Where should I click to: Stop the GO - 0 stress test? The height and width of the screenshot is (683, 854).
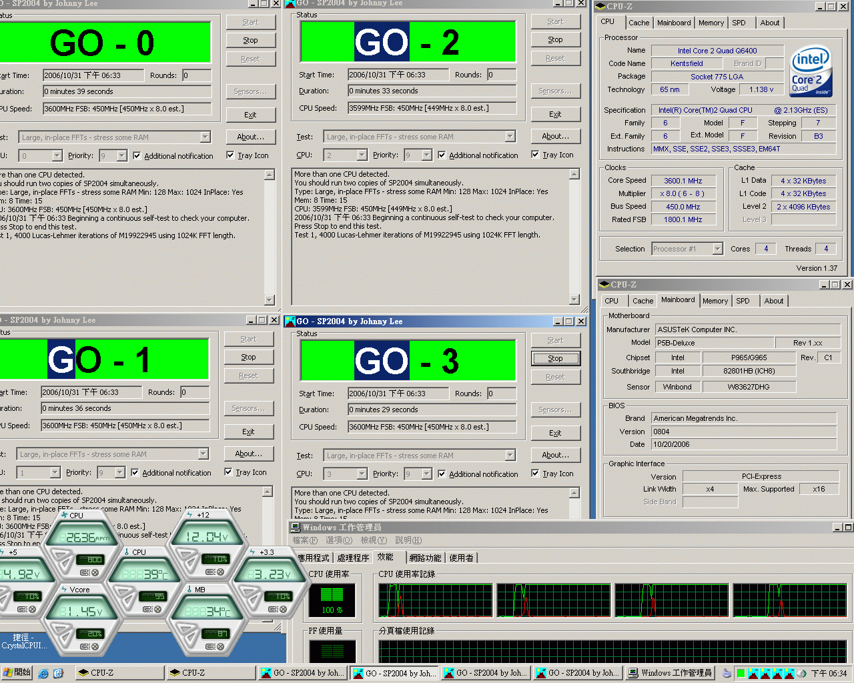coord(250,40)
